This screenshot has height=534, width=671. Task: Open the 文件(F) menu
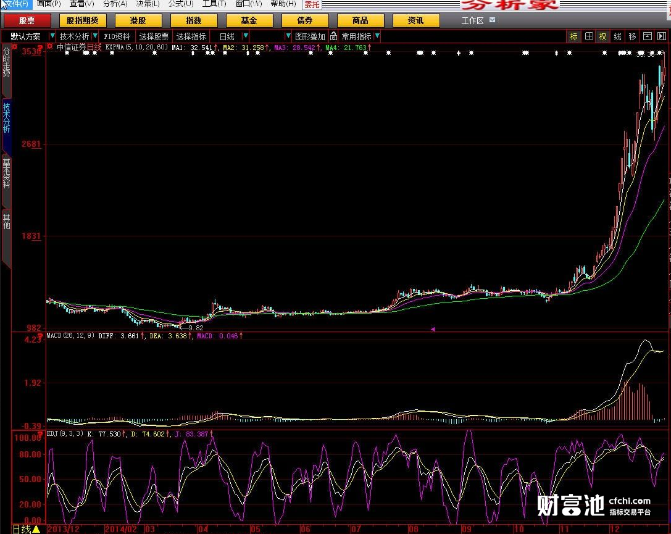click(x=16, y=4)
